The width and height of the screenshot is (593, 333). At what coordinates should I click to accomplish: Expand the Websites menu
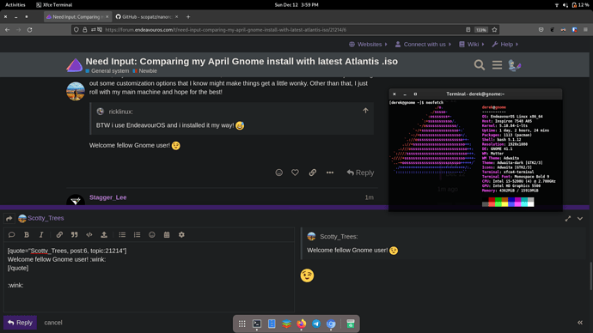tap(368, 44)
